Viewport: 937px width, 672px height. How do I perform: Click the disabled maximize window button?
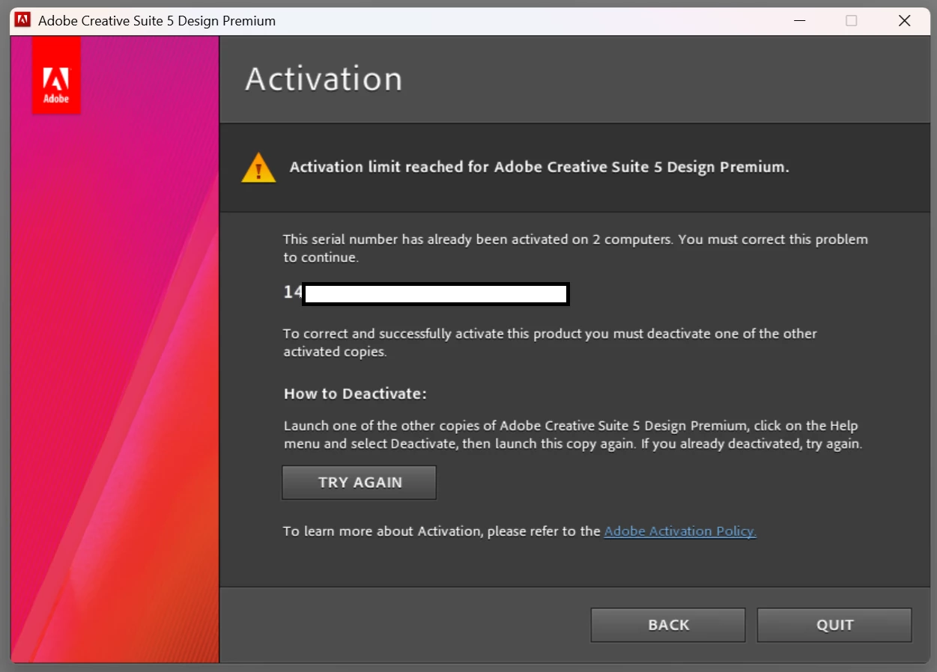pos(852,21)
